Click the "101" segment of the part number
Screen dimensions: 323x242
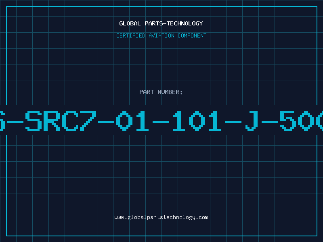pyautogui.click(x=197, y=121)
